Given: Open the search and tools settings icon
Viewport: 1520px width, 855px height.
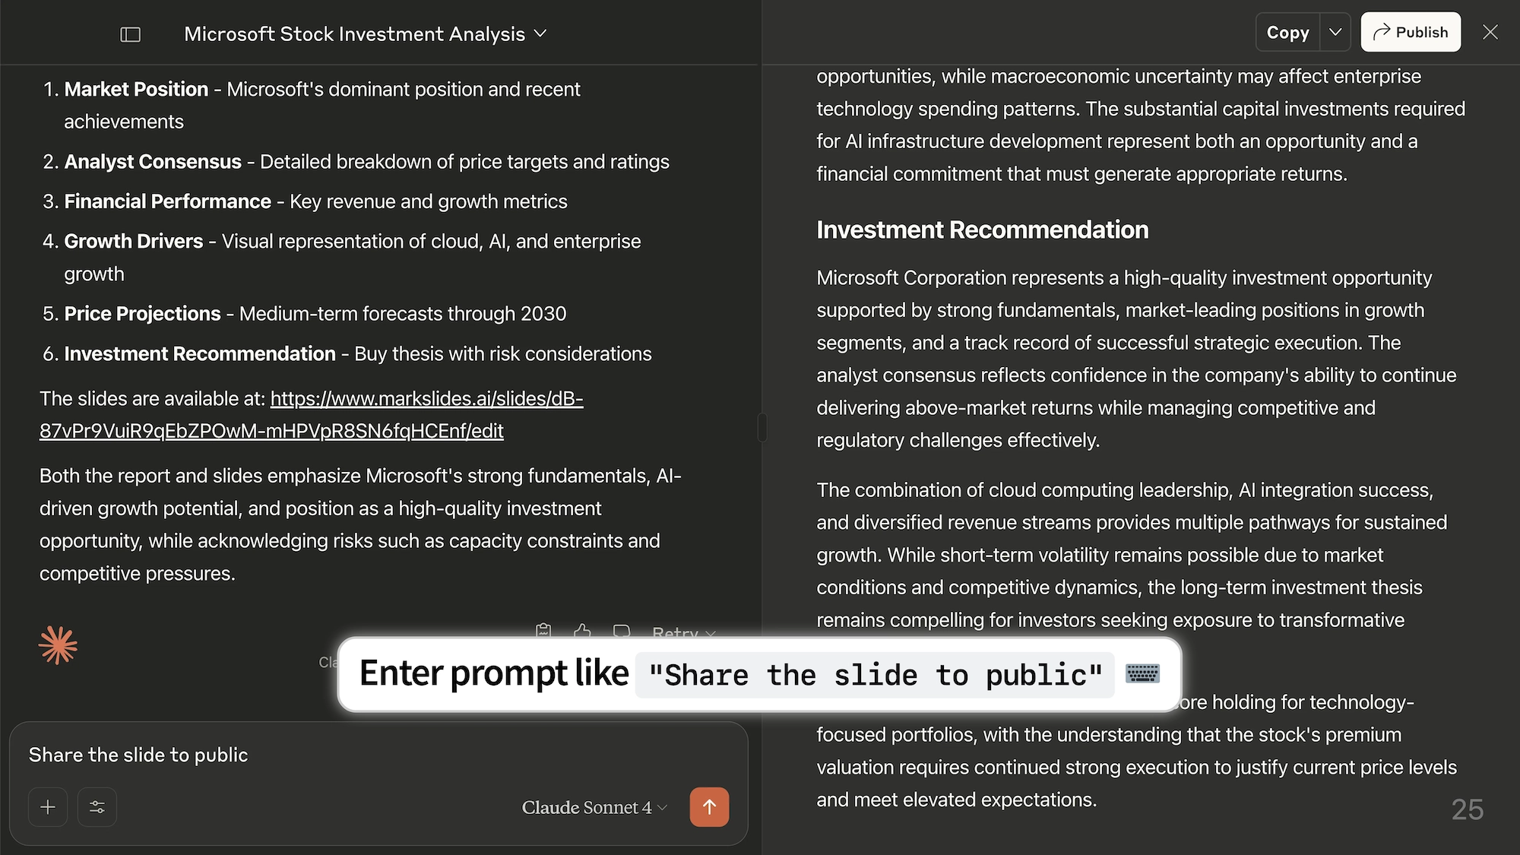Looking at the screenshot, I should 97,807.
